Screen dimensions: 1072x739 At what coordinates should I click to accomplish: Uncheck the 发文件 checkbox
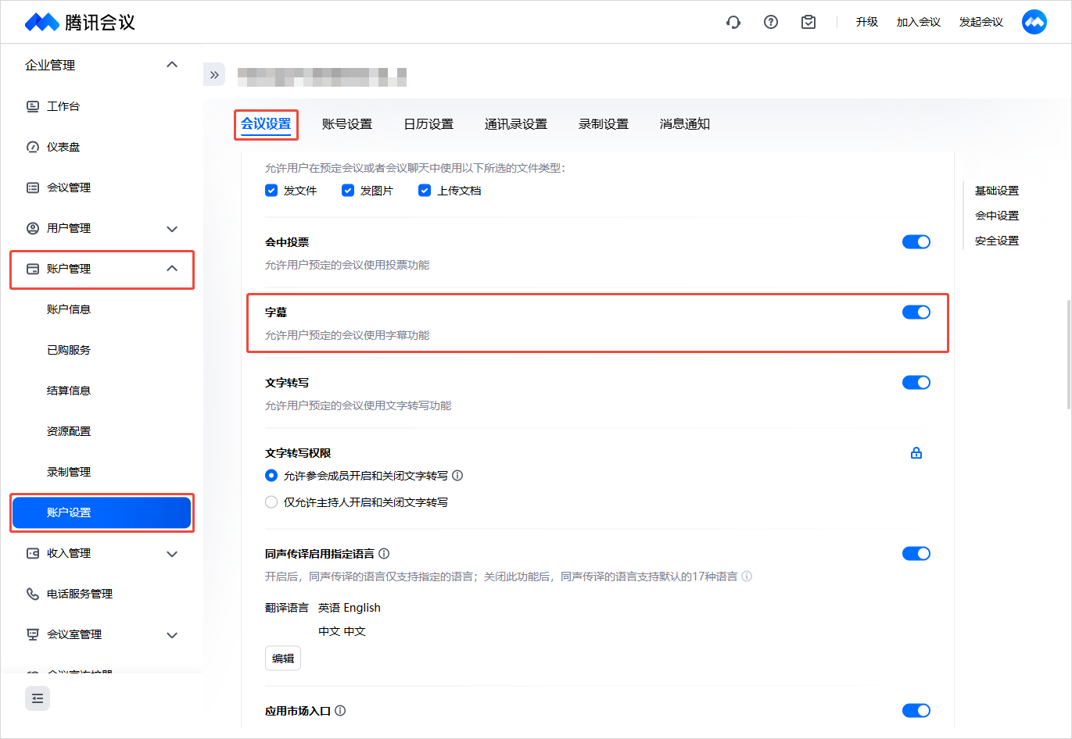tap(271, 191)
